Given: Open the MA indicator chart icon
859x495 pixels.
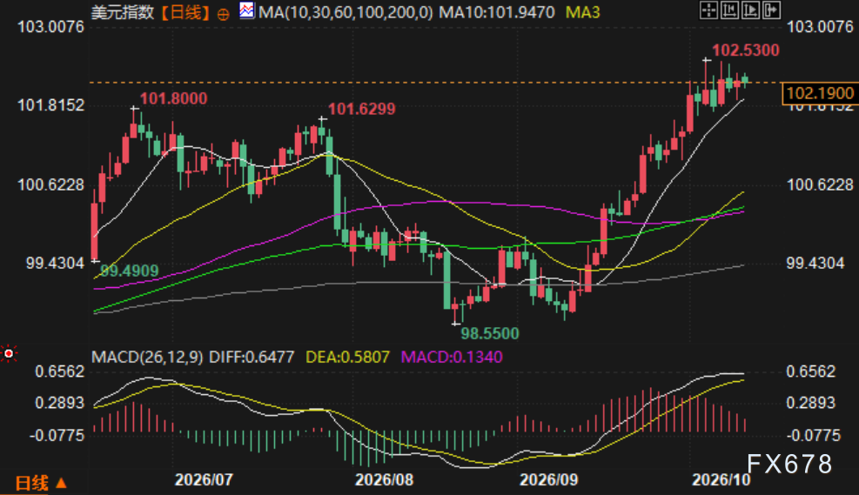Looking at the screenshot, I should pyautogui.click(x=247, y=10).
